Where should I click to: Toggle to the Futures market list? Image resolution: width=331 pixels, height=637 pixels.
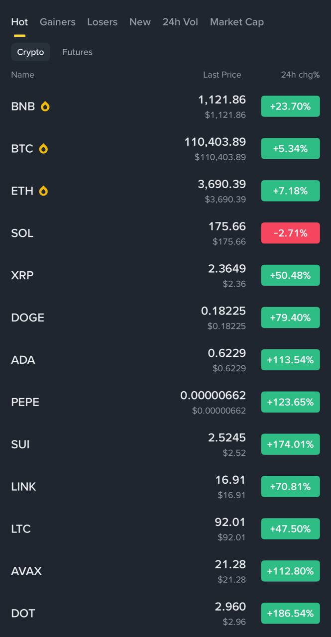(x=77, y=52)
